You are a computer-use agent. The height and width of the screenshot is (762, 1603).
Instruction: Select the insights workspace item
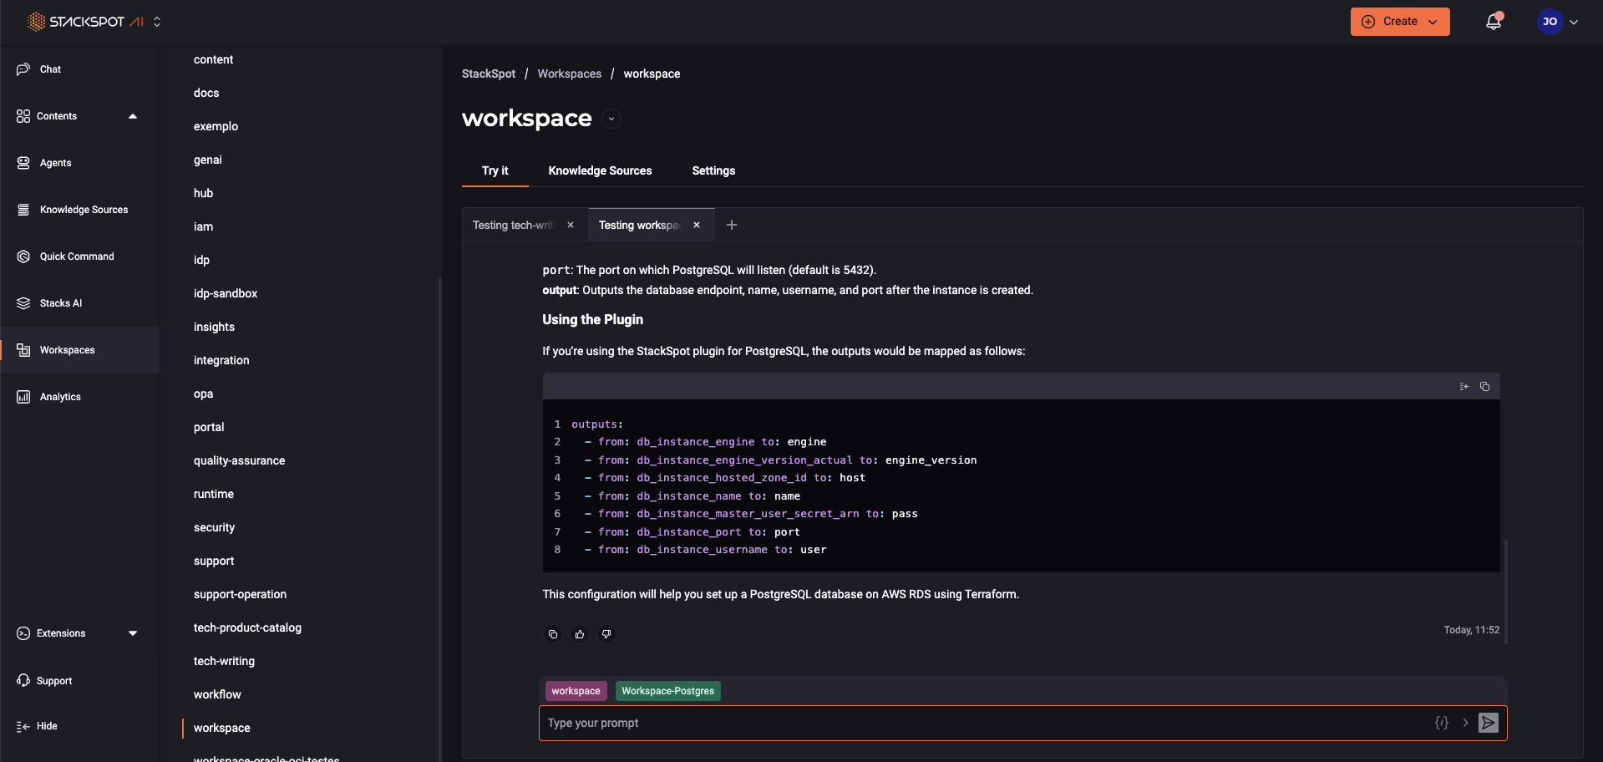pos(214,327)
